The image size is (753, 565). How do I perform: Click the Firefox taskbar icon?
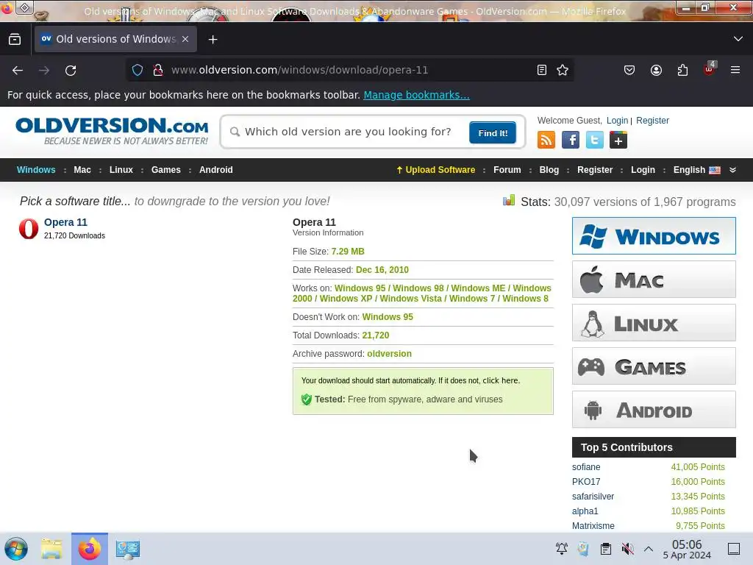tap(90, 549)
